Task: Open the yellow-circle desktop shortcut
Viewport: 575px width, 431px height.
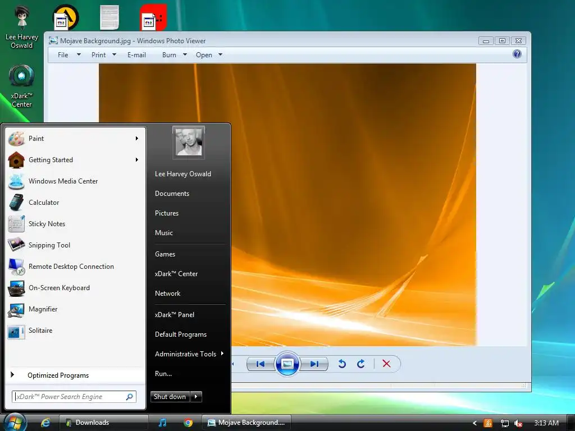Action: click(66, 17)
